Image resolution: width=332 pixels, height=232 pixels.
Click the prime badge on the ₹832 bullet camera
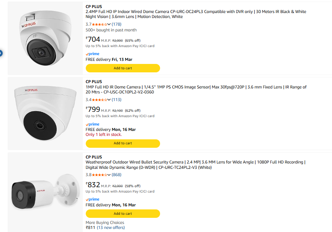point(92,199)
